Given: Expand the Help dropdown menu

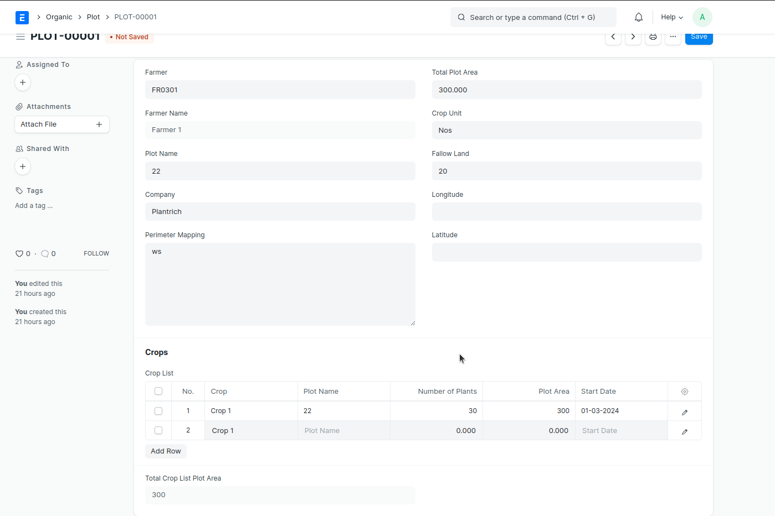Looking at the screenshot, I should pyautogui.click(x=671, y=17).
